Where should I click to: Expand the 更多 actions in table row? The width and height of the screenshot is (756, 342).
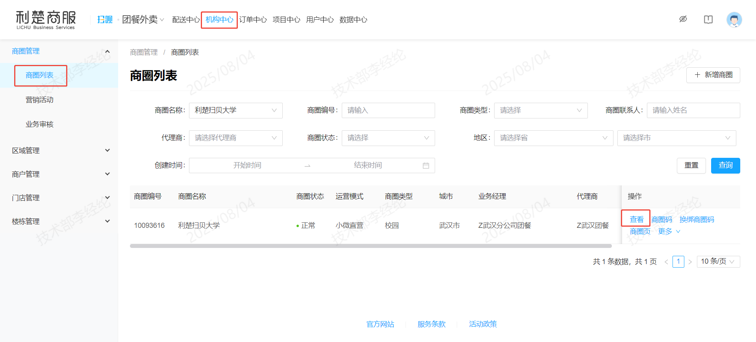point(669,231)
